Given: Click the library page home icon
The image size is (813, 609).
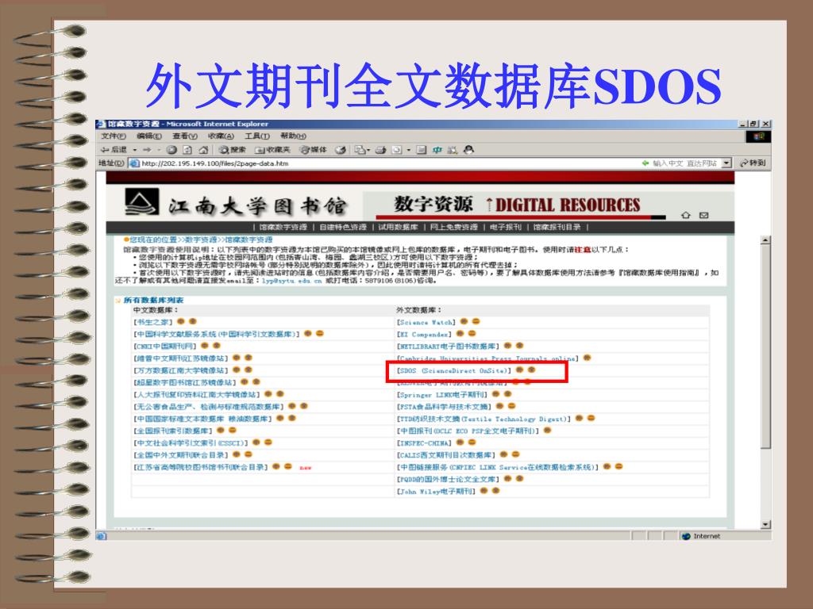Looking at the screenshot, I should (685, 215).
